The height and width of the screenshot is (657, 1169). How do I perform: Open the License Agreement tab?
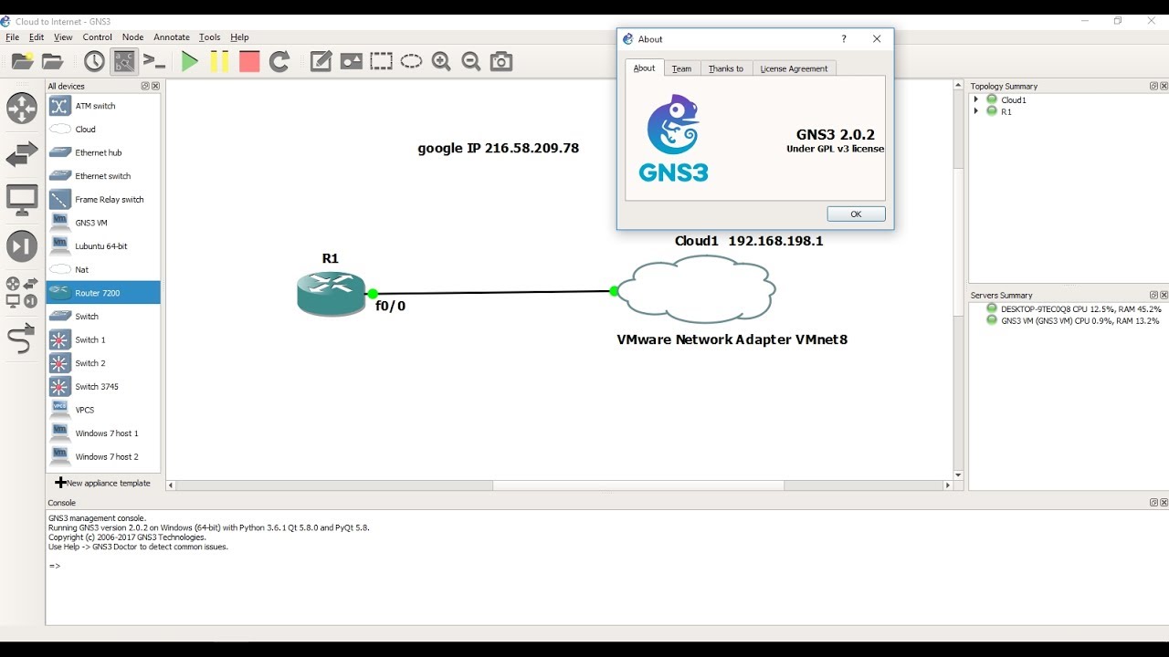[794, 68]
